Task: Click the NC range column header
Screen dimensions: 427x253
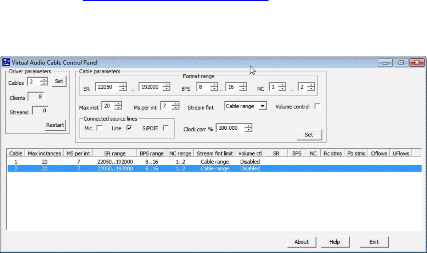Action: pyautogui.click(x=180, y=153)
